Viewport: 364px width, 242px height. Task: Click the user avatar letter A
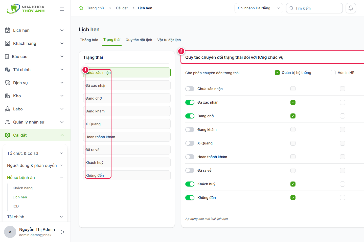coord(10,232)
